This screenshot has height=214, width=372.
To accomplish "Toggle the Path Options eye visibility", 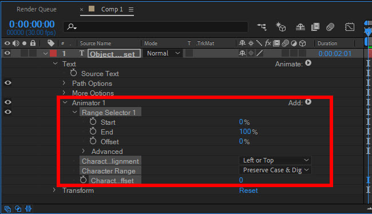I will coord(8,82).
